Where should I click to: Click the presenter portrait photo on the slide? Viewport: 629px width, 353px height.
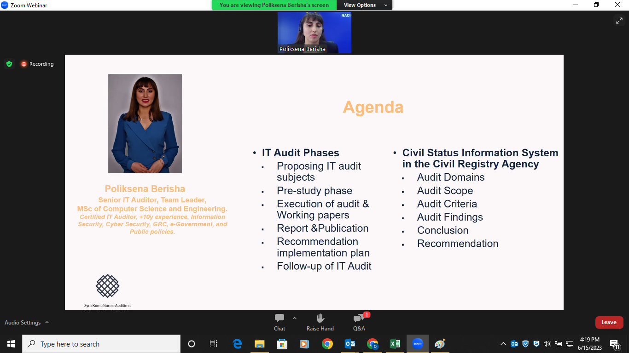145,124
